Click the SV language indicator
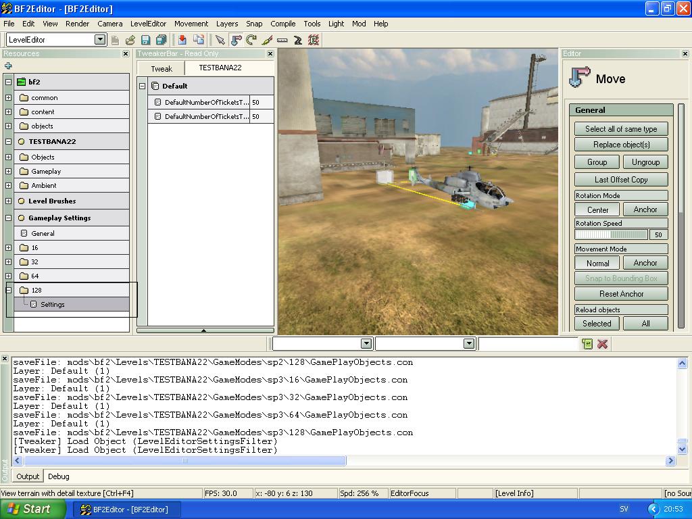 [624, 510]
